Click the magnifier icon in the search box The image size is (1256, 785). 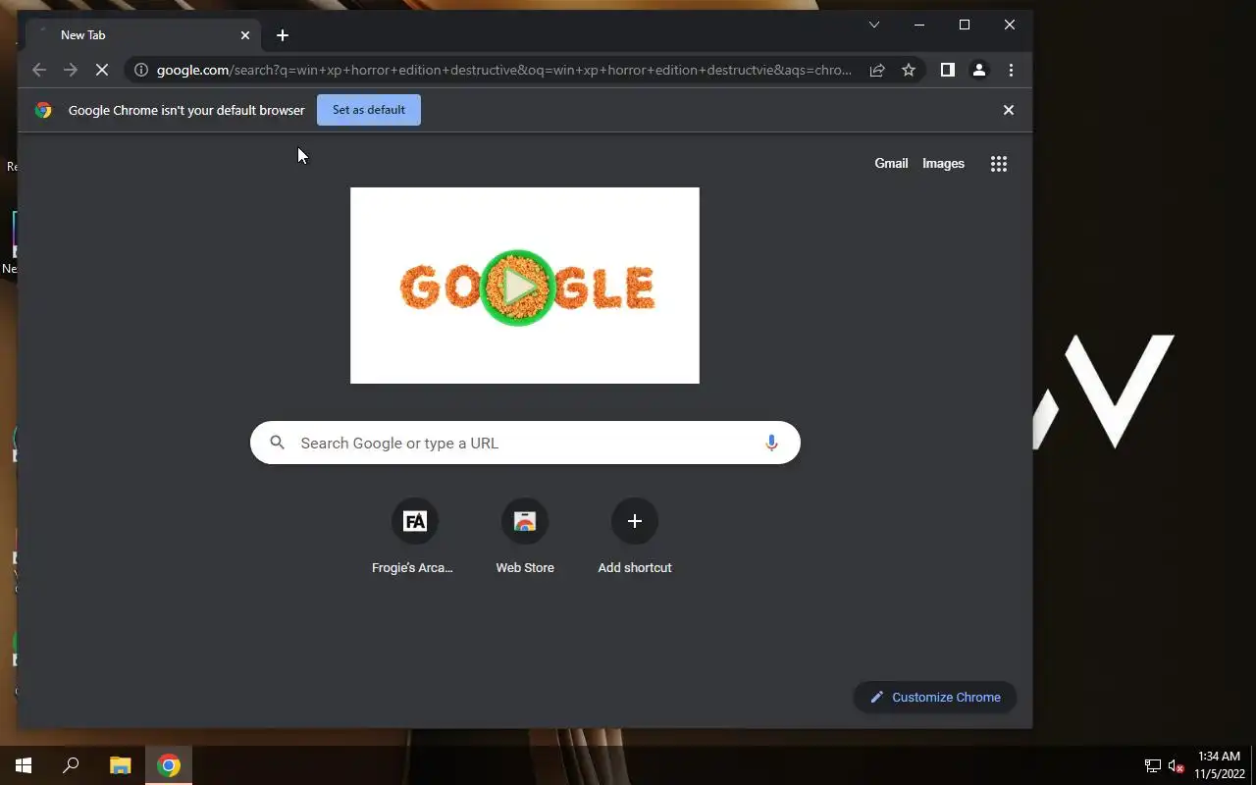pos(278,443)
